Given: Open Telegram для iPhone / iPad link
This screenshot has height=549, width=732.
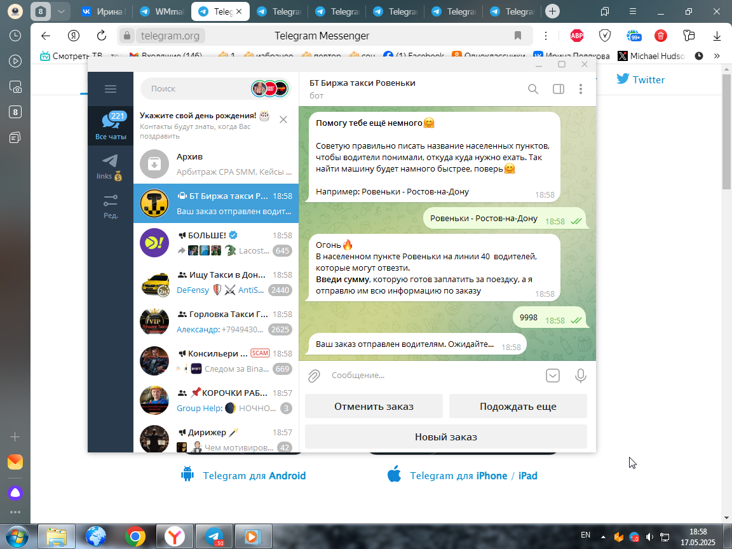Looking at the screenshot, I should (462, 475).
